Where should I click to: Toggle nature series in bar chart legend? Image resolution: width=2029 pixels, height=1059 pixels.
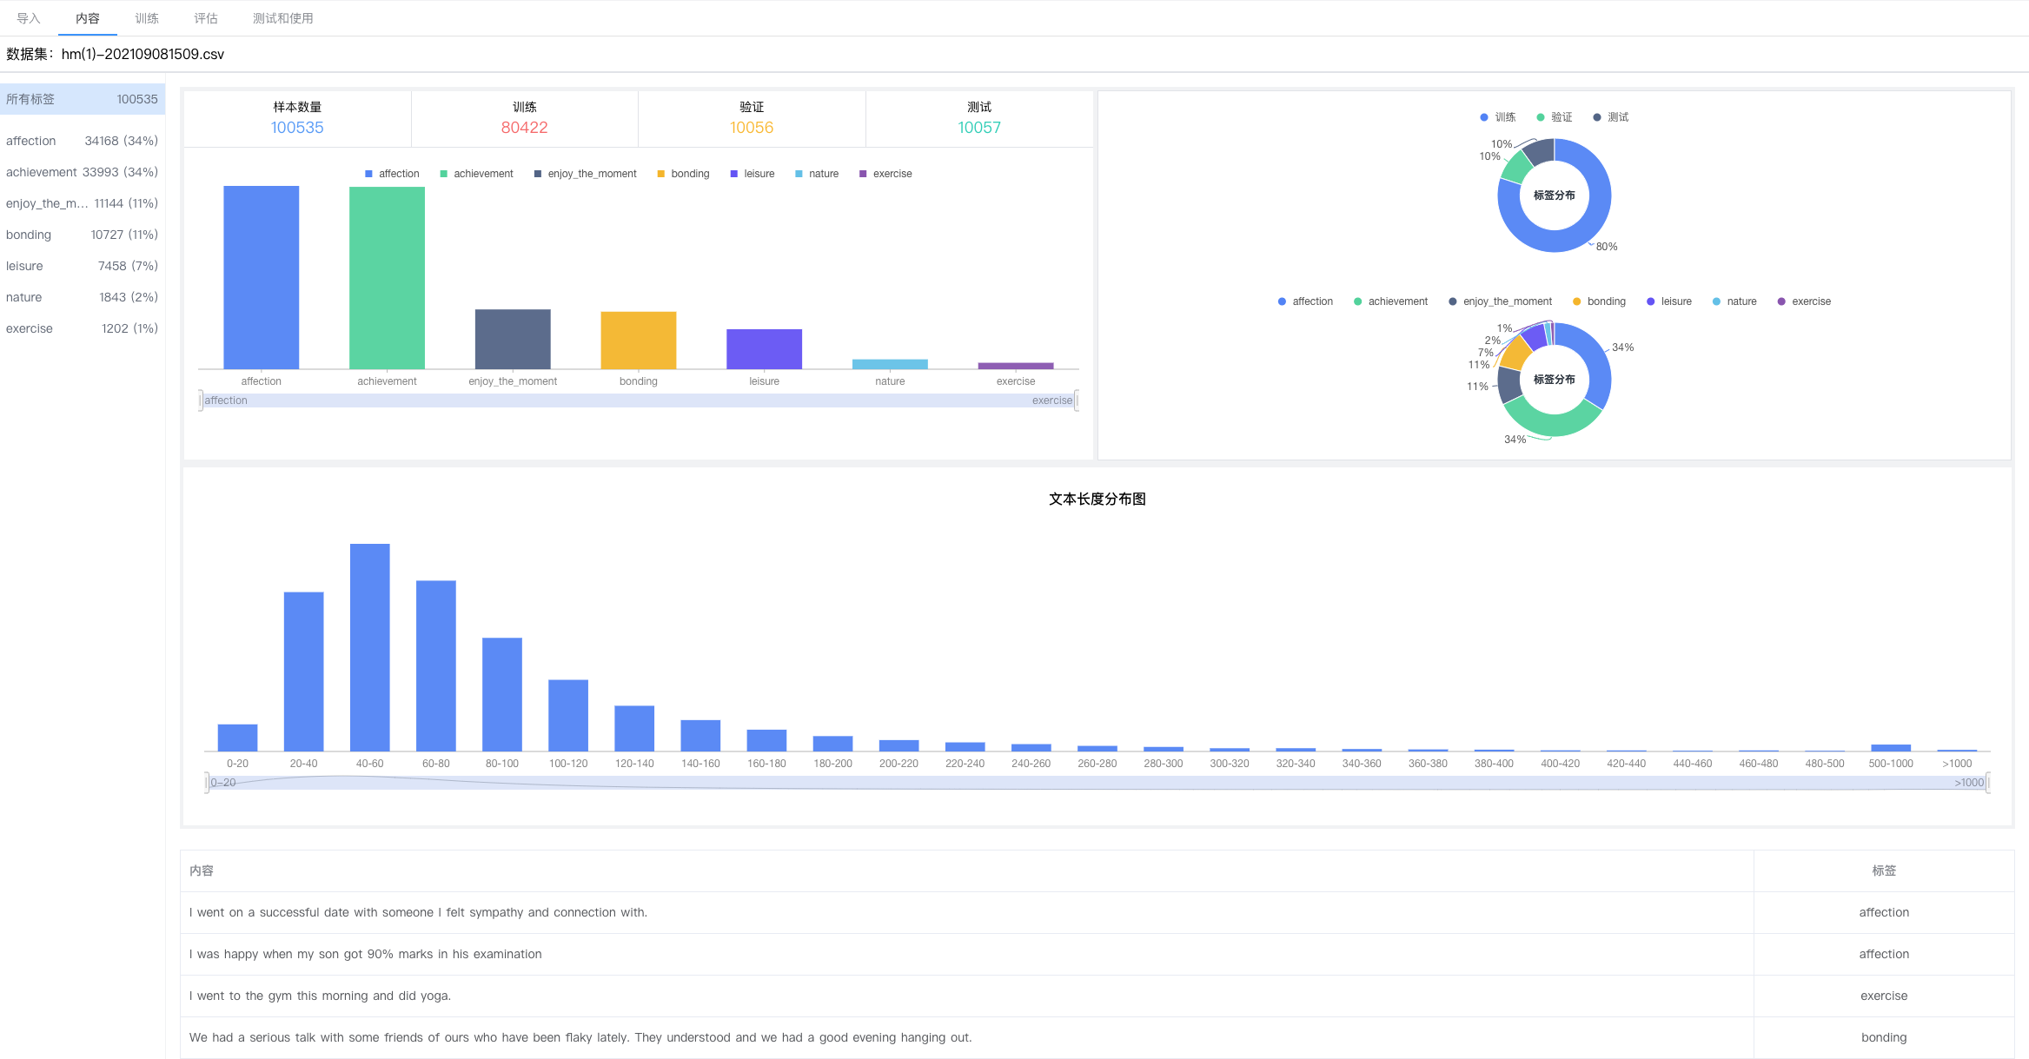click(817, 174)
